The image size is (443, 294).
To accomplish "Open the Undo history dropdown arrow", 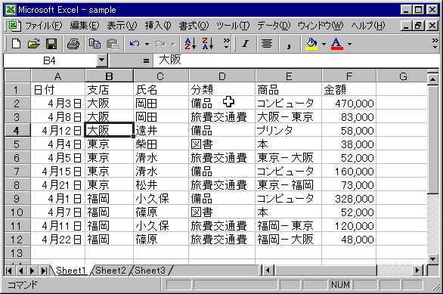I will (147, 44).
